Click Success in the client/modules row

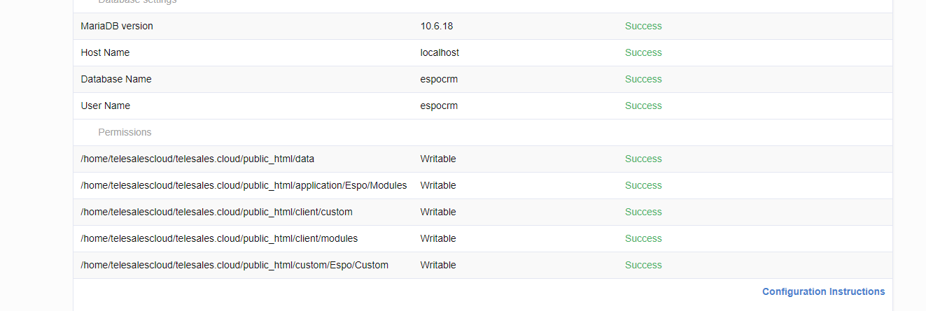643,238
